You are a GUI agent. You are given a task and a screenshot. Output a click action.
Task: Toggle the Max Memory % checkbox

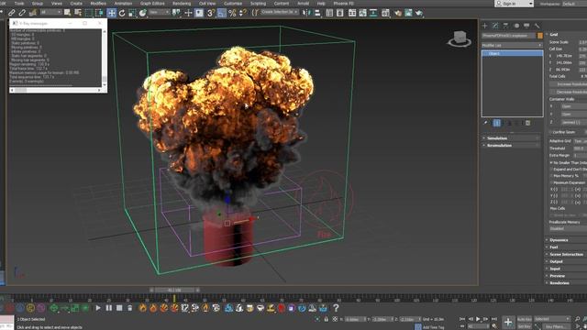pyautogui.click(x=551, y=176)
